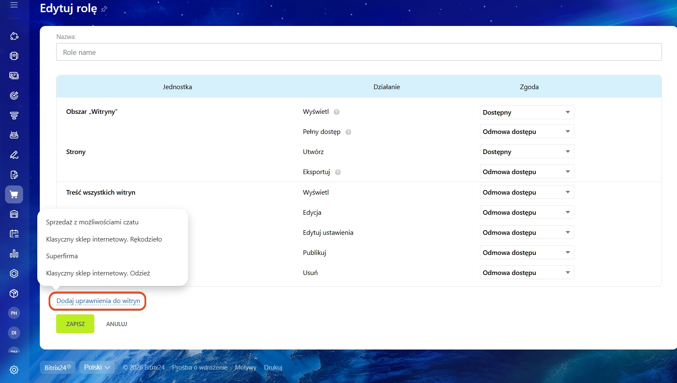Click the shopping cart icon in sidebar
This screenshot has height=383, width=677.
tap(14, 195)
